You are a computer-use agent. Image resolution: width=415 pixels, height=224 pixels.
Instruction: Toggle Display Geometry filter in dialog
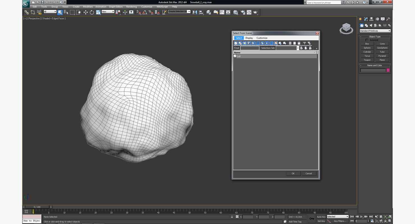(236, 43)
